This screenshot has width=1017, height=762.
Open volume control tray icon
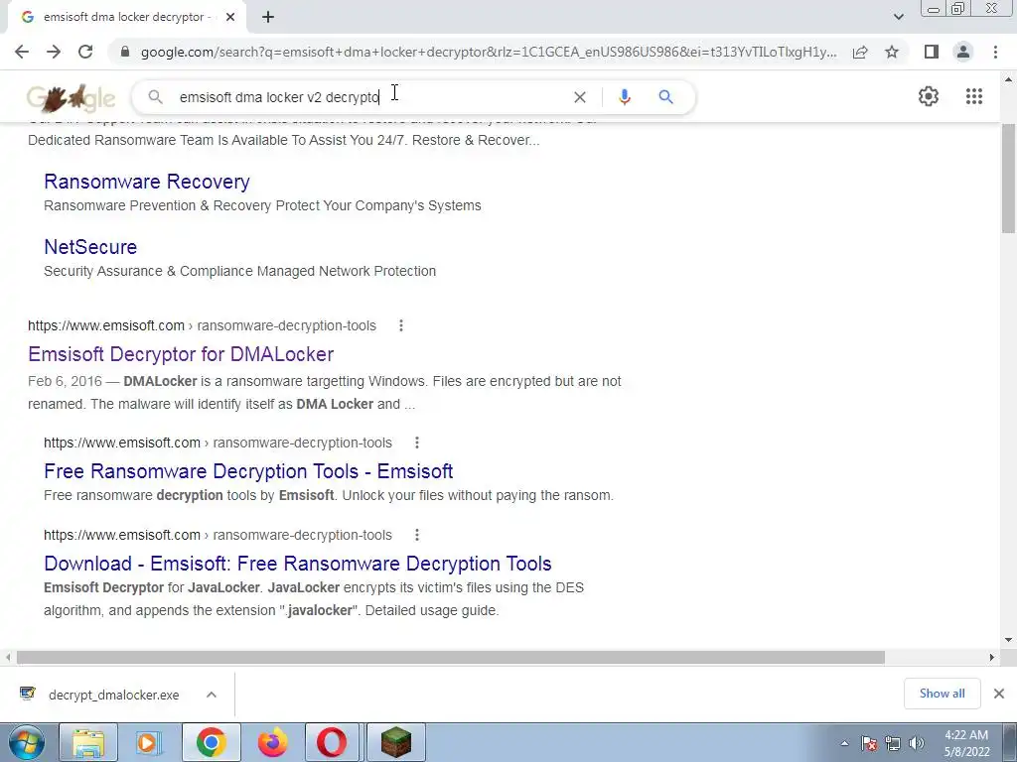917,743
